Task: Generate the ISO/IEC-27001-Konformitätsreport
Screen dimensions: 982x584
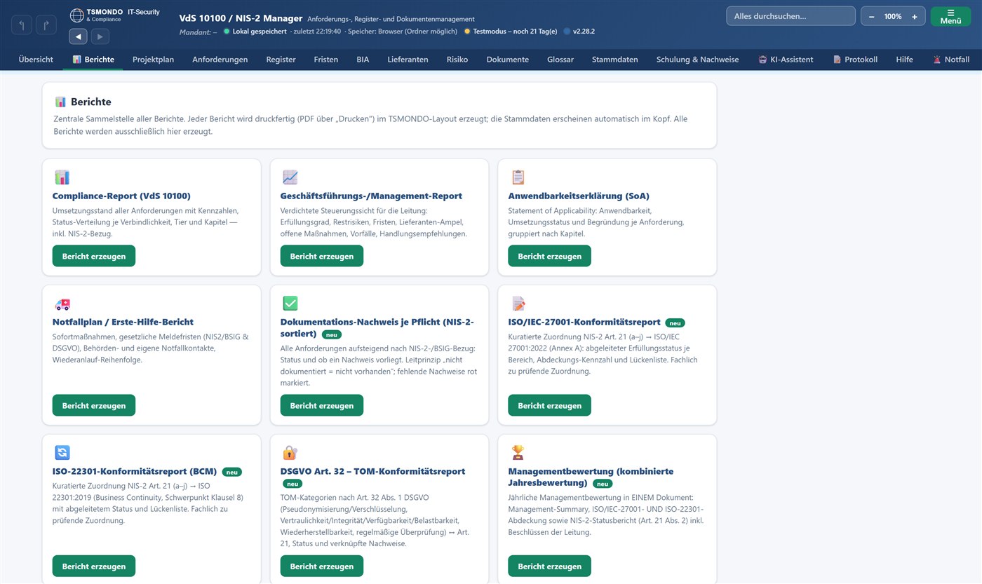Action: point(550,405)
